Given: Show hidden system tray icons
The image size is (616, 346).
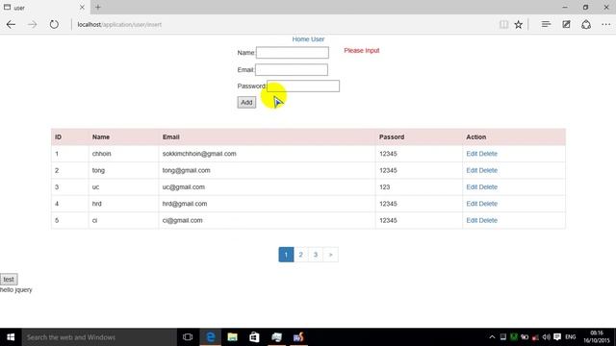Looking at the screenshot, I should point(492,337).
